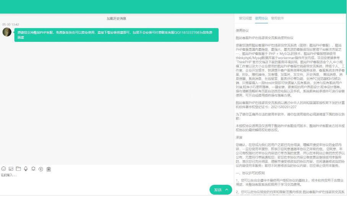Image resolution: width=347 pixels, height=197 pixels.
Task: Open the 常用软件 tab
Action: pyautogui.click(x=277, y=18)
